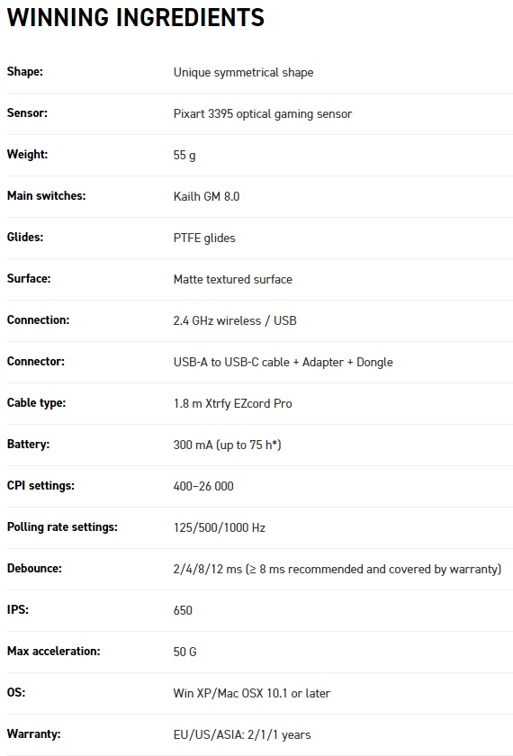Click the EU/US/ASIA warranty years value

(242, 734)
